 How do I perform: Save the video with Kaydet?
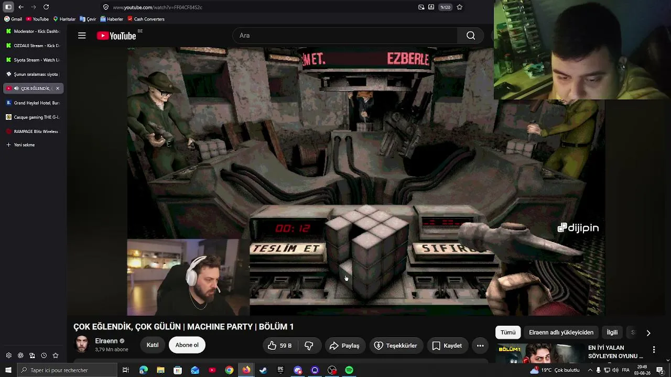(x=447, y=346)
